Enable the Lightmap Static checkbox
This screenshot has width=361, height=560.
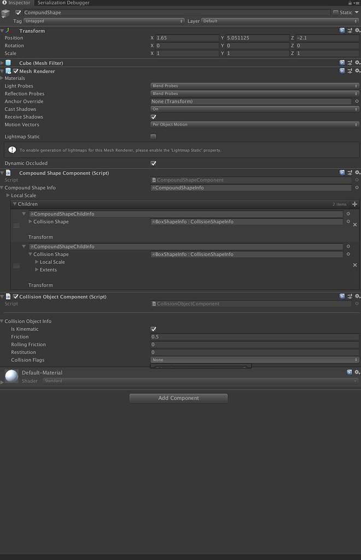[x=153, y=136]
